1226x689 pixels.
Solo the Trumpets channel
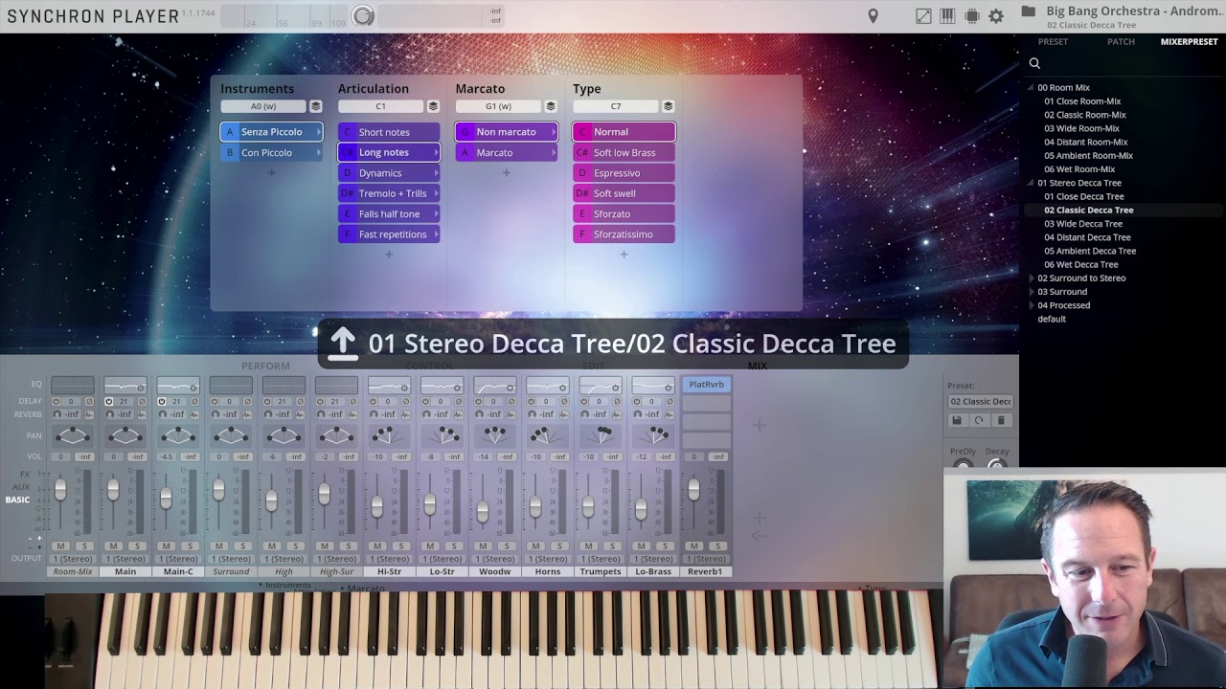coord(611,546)
